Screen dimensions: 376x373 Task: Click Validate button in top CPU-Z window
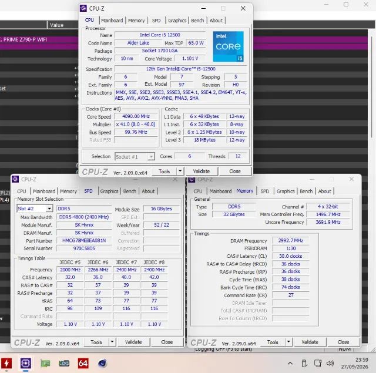201,171
